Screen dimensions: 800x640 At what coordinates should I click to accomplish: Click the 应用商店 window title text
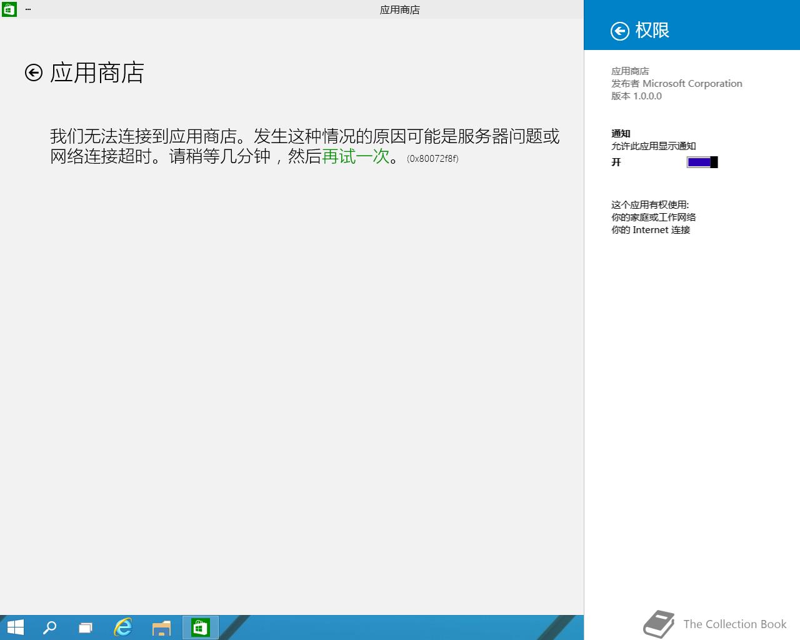[400, 10]
